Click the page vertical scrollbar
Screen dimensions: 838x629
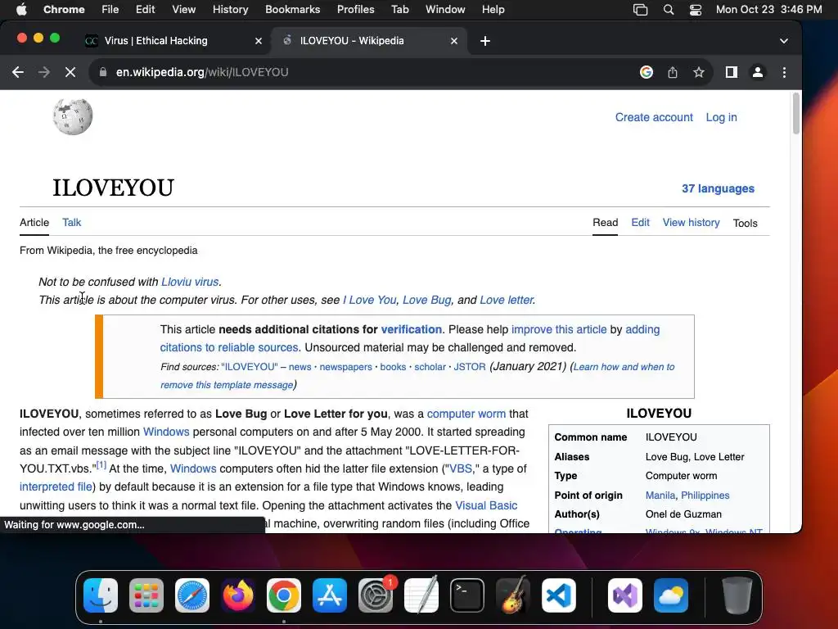(795, 113)
